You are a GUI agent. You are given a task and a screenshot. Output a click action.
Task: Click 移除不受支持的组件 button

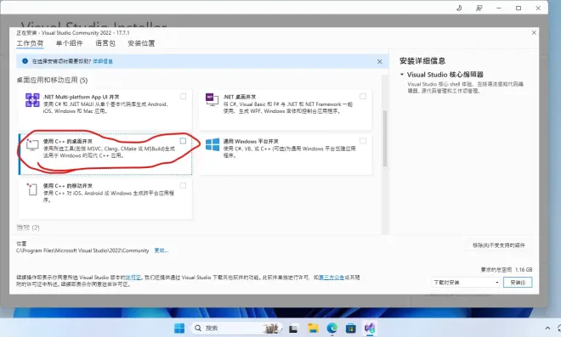tap(499, 245)
